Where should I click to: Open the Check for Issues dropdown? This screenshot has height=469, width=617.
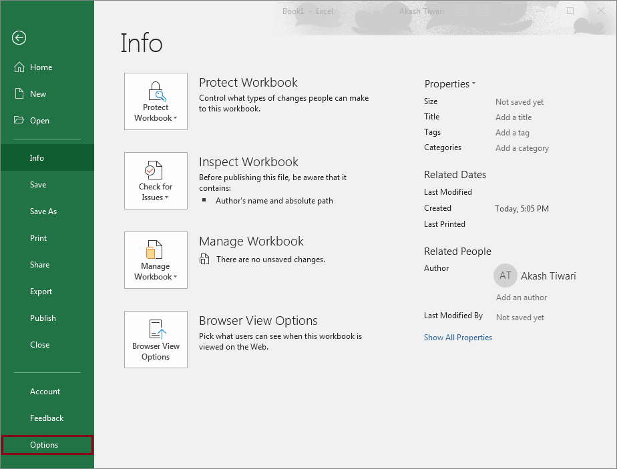[x=156, y=181]
